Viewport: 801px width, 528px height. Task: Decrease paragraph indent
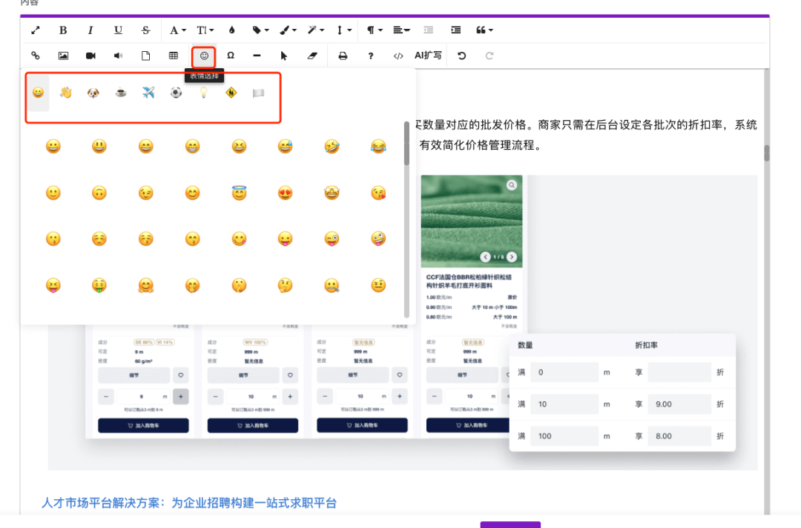[429, 30]
